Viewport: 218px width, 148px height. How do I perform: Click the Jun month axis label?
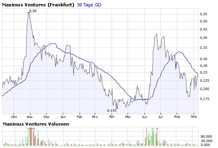pos(144,117)
